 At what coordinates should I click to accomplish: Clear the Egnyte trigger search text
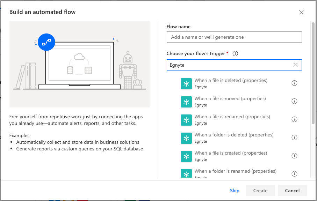click(x=295, y=65)
